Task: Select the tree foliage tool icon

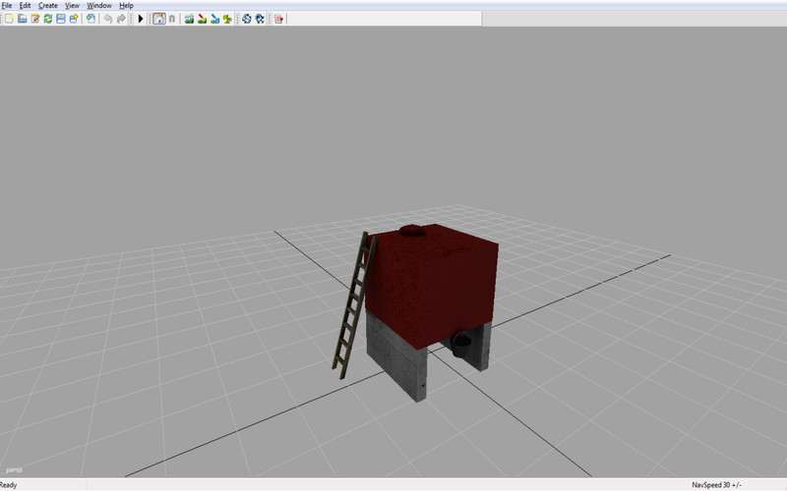Action: coord(227,19)
